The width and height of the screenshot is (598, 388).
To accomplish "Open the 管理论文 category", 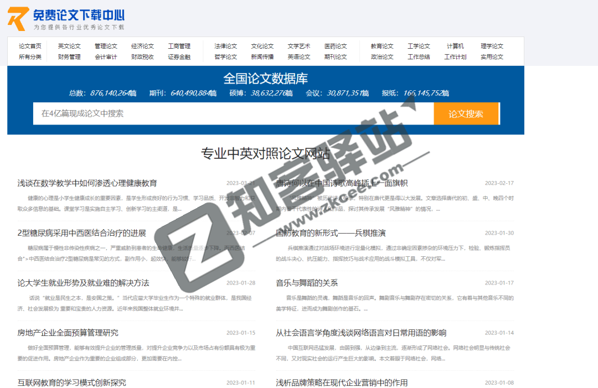I will [x=106, y=46].
